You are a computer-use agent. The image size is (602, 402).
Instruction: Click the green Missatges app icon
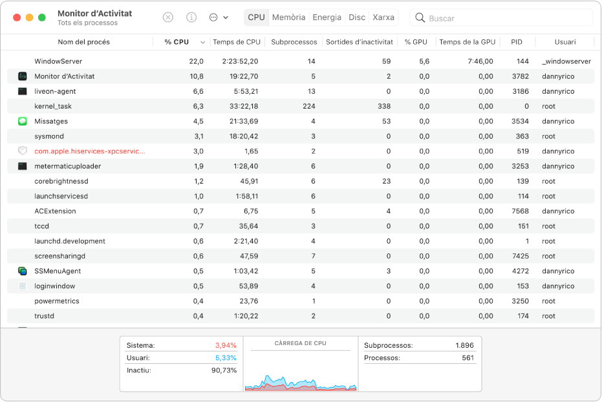pos(23,122)
